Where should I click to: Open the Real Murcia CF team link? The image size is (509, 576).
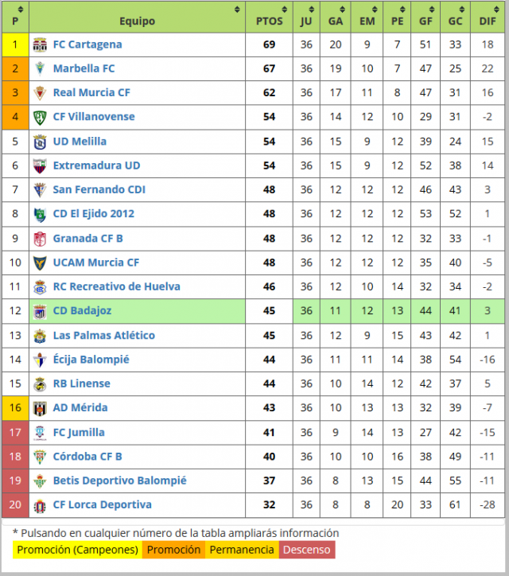91,92
